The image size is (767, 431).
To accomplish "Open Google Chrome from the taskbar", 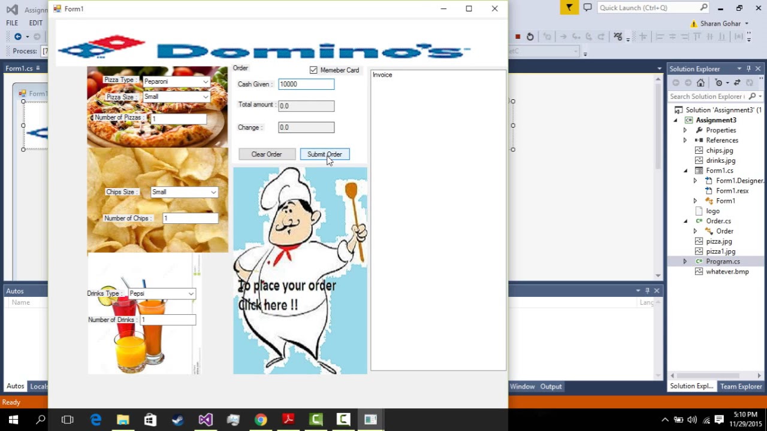I will pos(260,420).
